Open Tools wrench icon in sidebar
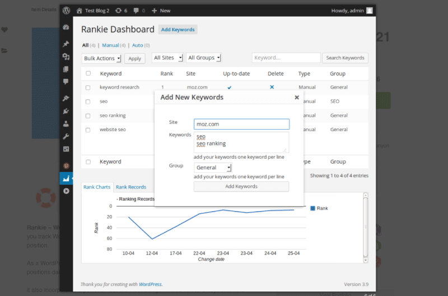This screenshot has width=448, height=296. pos(66,136)
